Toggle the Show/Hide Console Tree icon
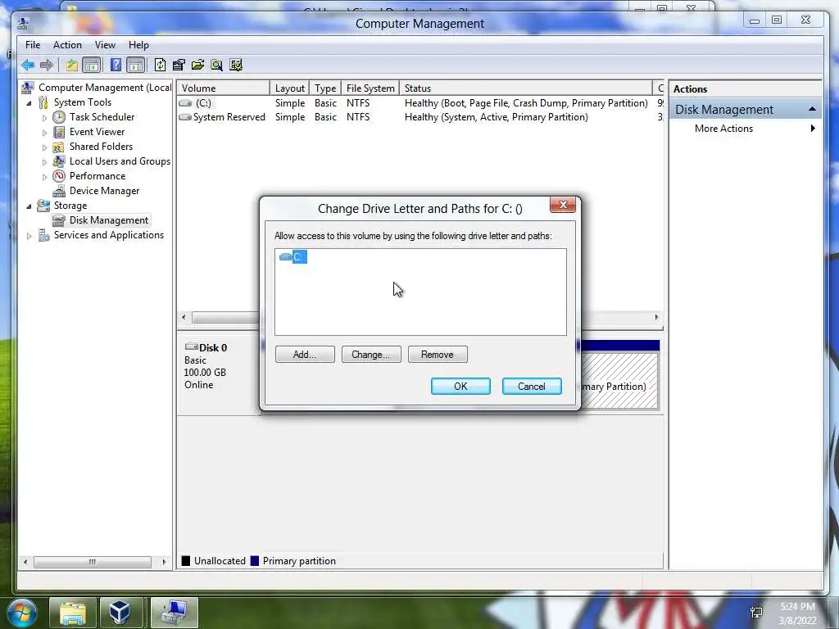This screenshot has width=839, height=629. 92,66
